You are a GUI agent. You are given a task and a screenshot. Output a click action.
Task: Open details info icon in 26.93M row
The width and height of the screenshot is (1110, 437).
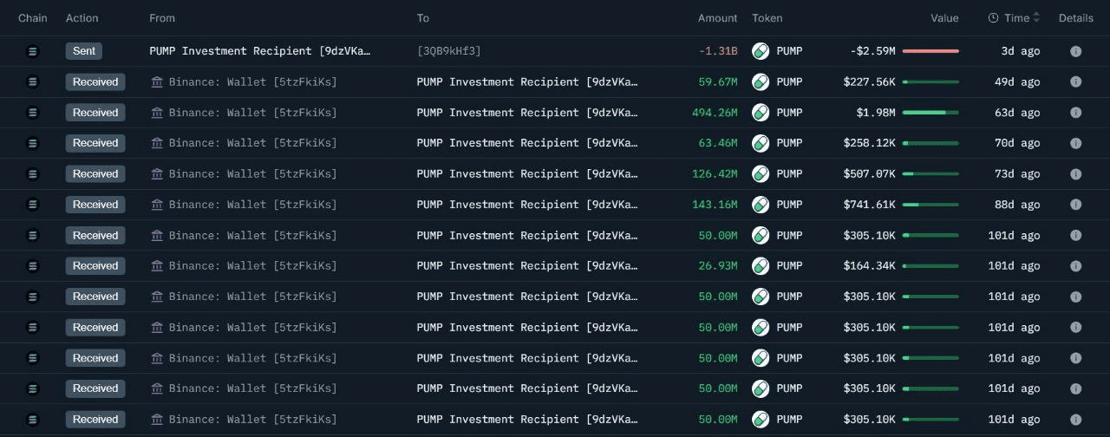point(1075,266)
